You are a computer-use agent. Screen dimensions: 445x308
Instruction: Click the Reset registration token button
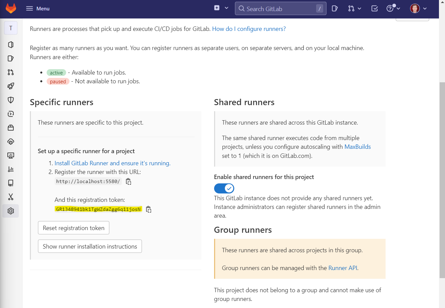click(x=73, y=228)
